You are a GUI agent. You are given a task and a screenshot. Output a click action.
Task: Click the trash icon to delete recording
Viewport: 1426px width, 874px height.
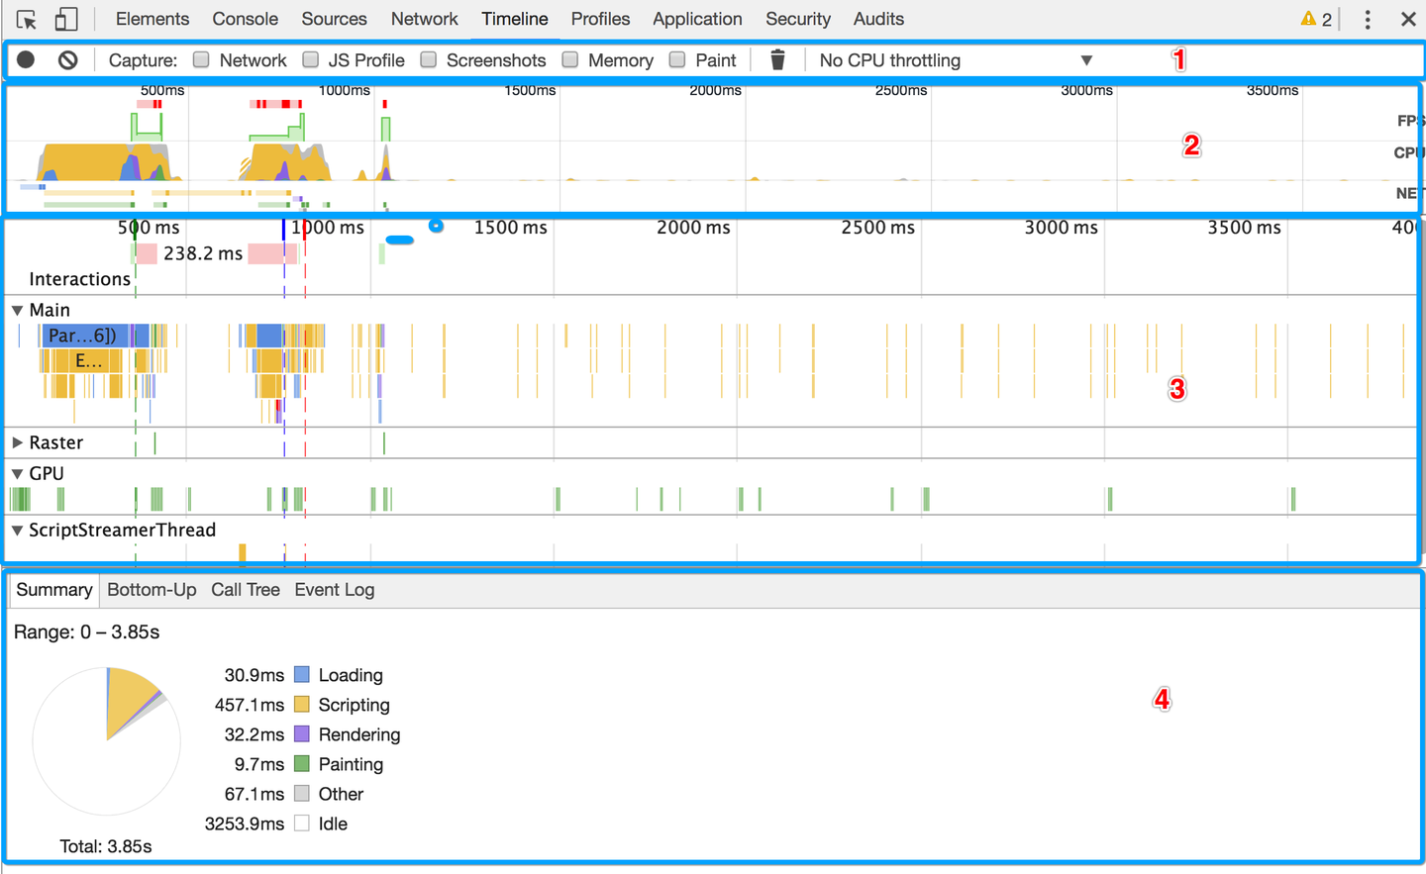[x=778, y=59]
